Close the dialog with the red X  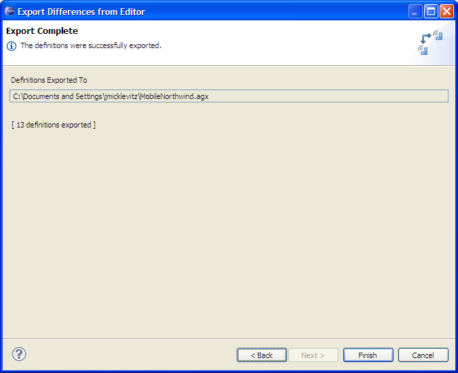[x=446, y=12]
